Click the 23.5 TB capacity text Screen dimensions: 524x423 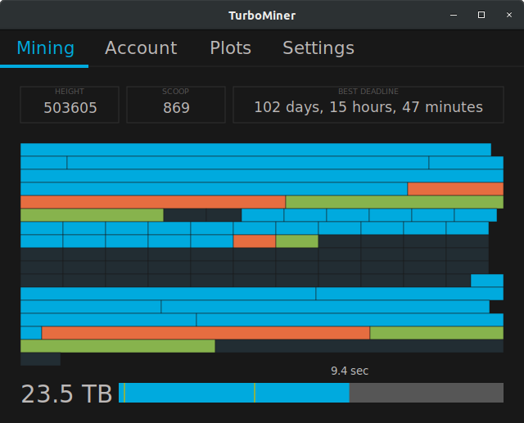pos(66,394)
